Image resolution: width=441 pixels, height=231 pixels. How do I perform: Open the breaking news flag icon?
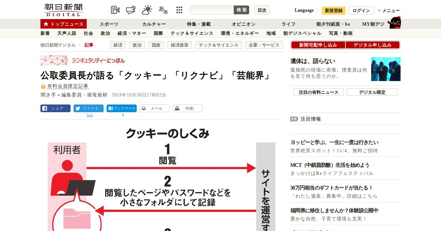tap(131, 10)
